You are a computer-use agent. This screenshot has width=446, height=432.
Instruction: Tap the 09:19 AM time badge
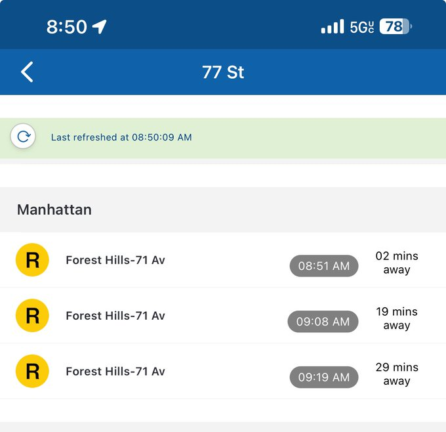point(324,377)
